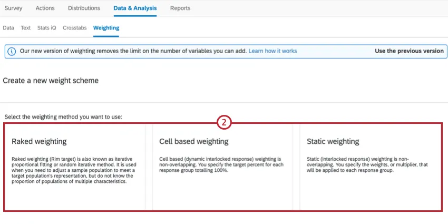The image size is (448, 224).
Task: Open the Survey tab
Action: click(13, 8)
